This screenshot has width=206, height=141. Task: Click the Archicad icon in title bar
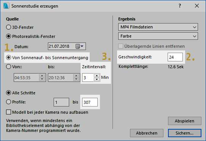6,6
